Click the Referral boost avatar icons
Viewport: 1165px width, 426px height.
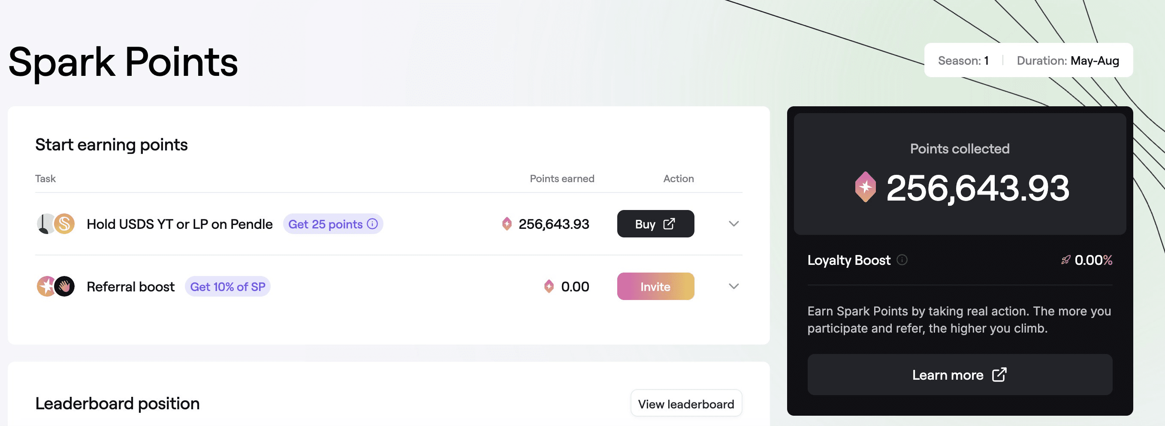tap(56, 286)
